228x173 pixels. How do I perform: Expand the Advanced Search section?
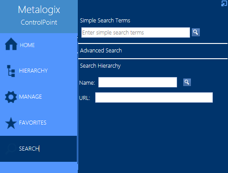click(x=101, y=51)
